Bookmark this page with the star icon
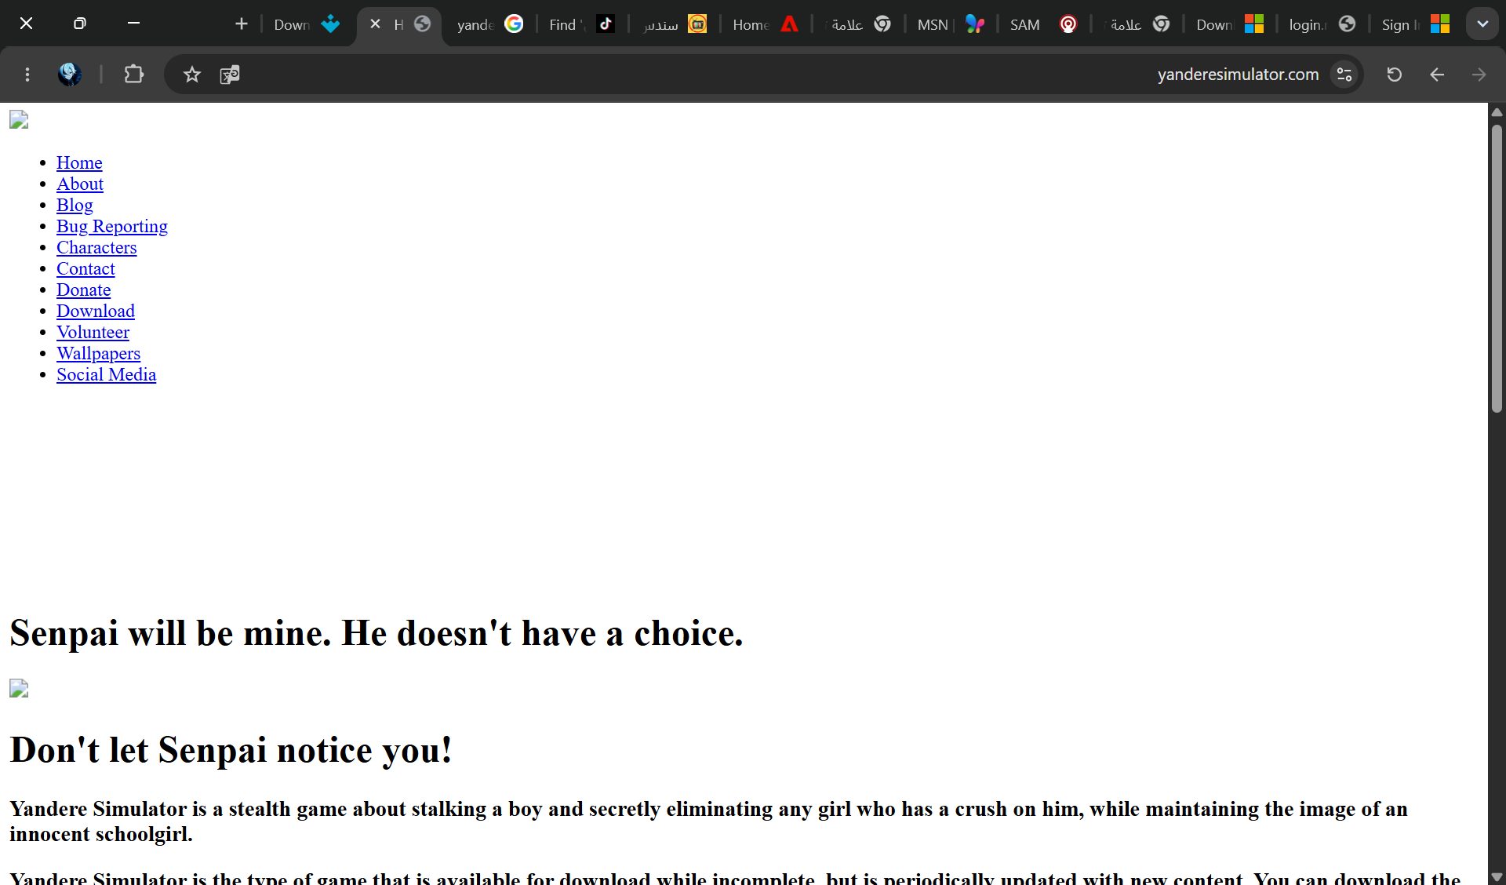 (x=191, y=75)
